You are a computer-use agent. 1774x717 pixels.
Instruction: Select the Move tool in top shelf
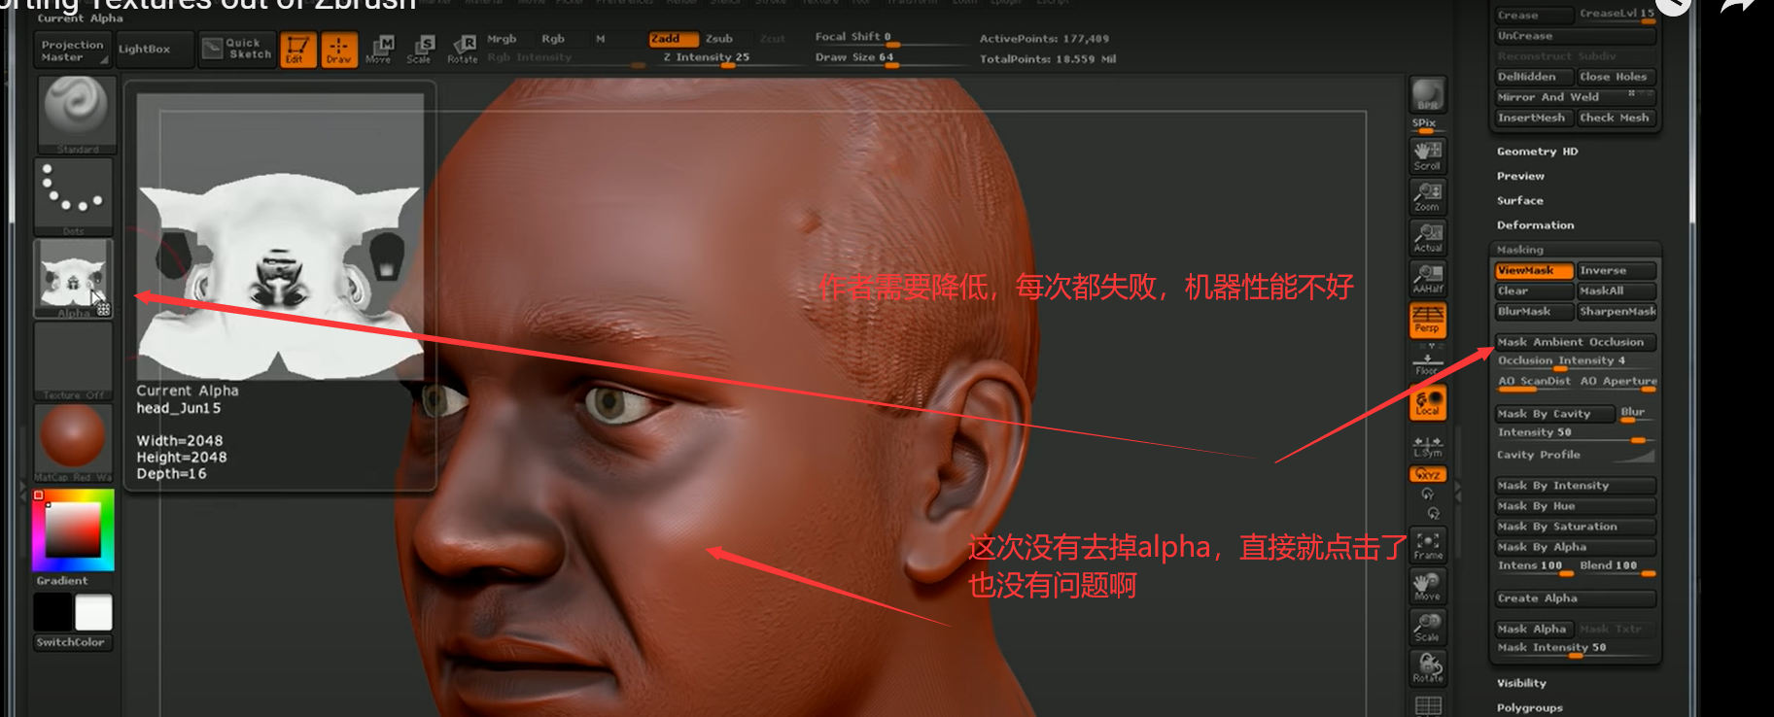pyautogui.click(x=379, y=50)
